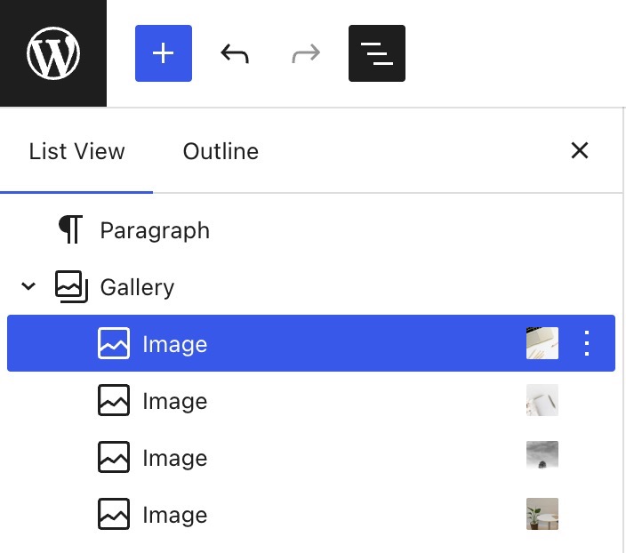This screenshot has width=626, height=553.
Task: Click the notebook thumbnail on second Image row
Action: click(542, 400)
